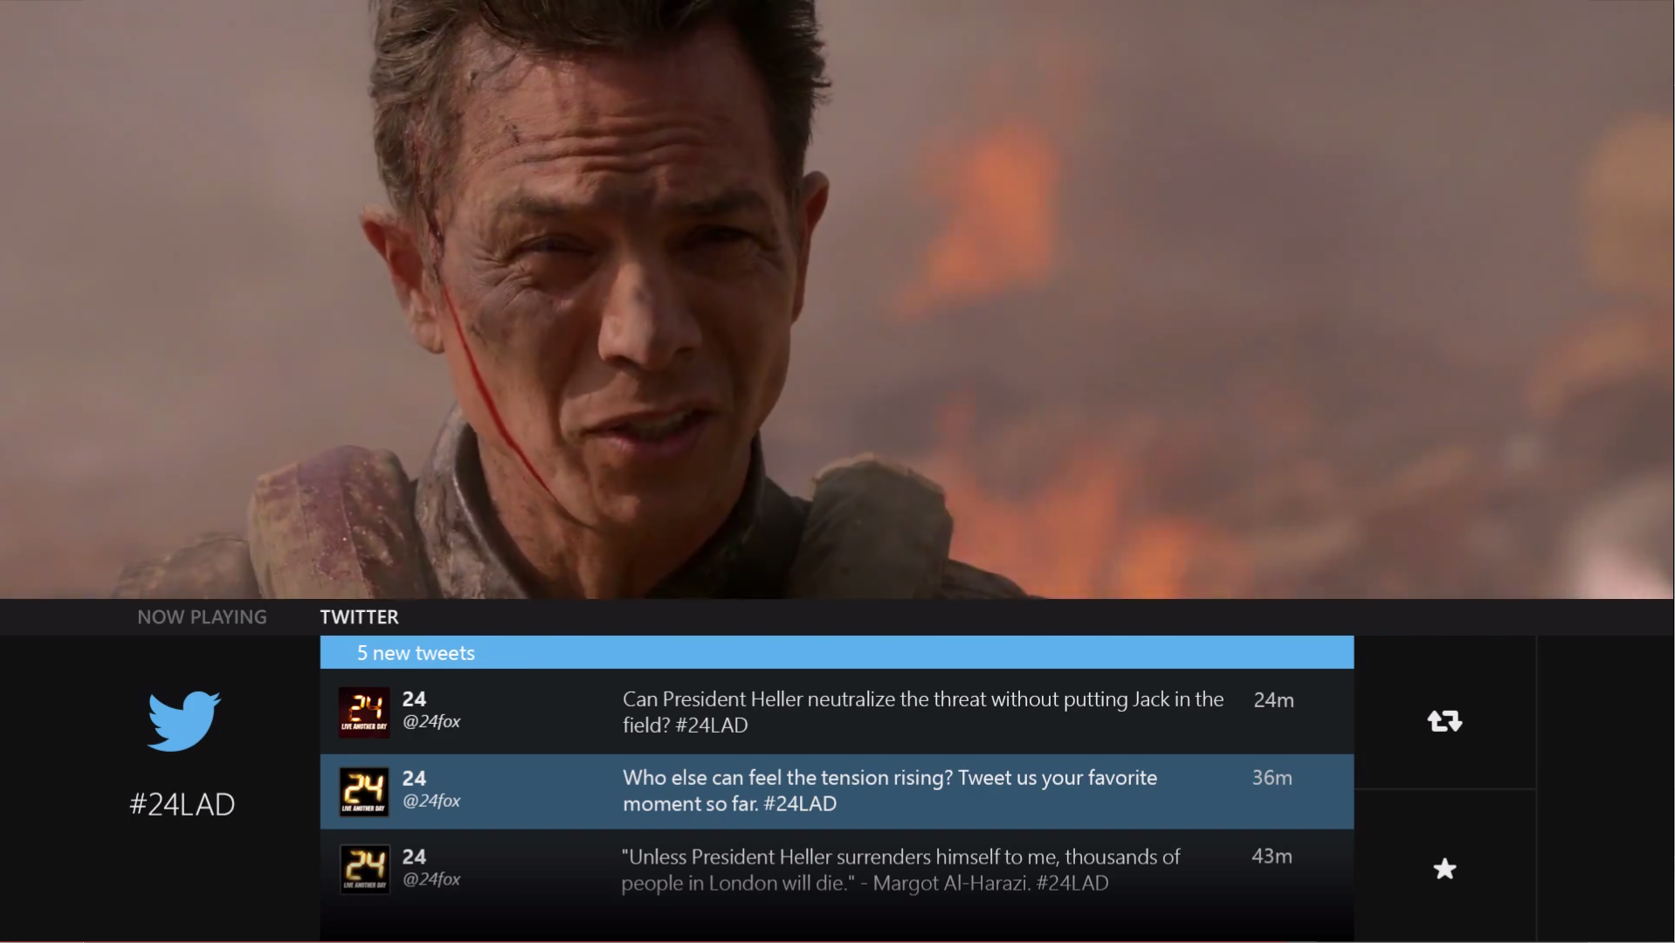1675x943 pixels.
Task: Click account name 24 on the 43m tweet
Action: [x=414, y=857]
